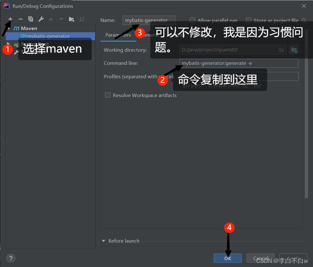Enable Store as project file checkbox
The image size is (313, 267).
click(249, 20)
